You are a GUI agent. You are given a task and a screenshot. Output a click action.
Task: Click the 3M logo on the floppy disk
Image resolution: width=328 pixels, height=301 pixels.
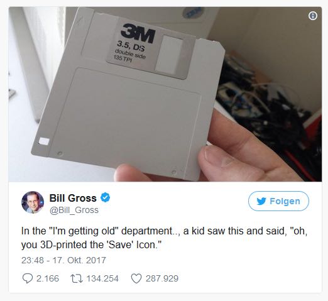(138, 33)
